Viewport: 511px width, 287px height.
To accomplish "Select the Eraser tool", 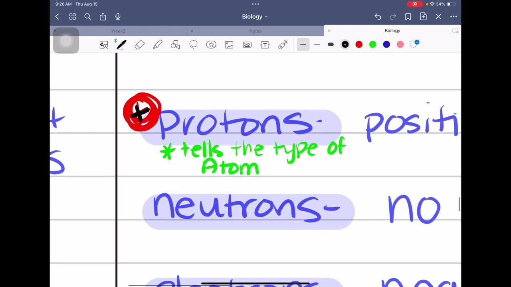I will pos(139,45).
